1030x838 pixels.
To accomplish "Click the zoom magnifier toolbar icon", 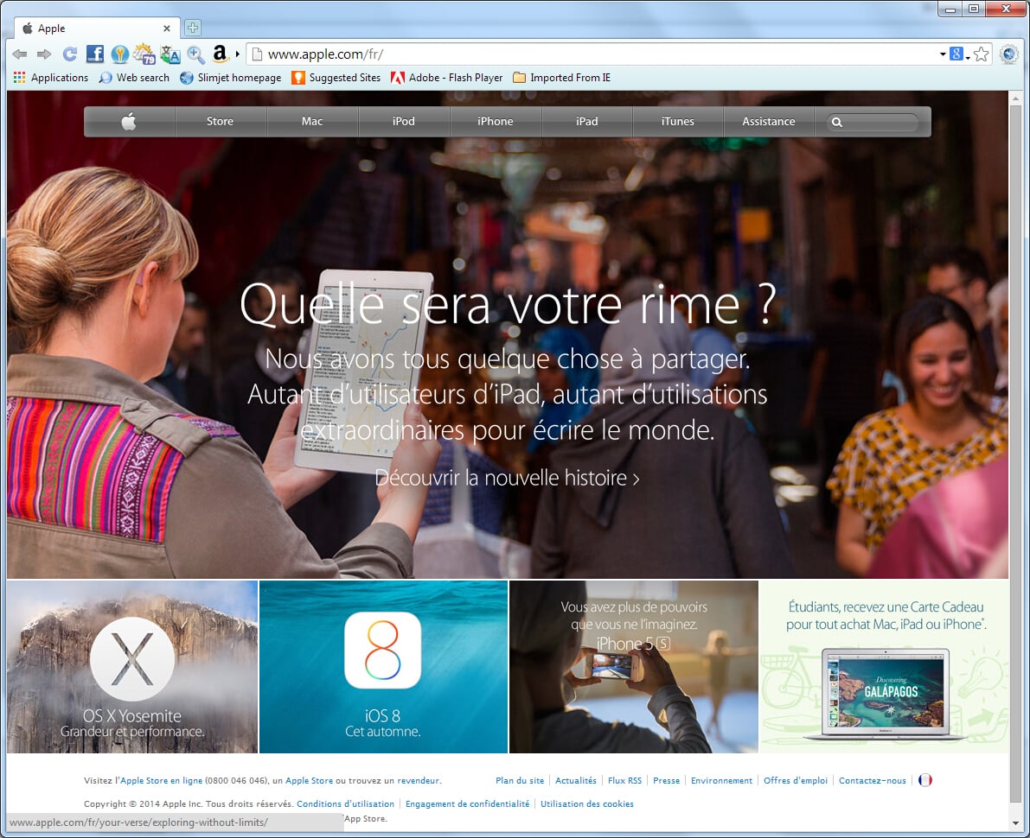I will (195, 54).
